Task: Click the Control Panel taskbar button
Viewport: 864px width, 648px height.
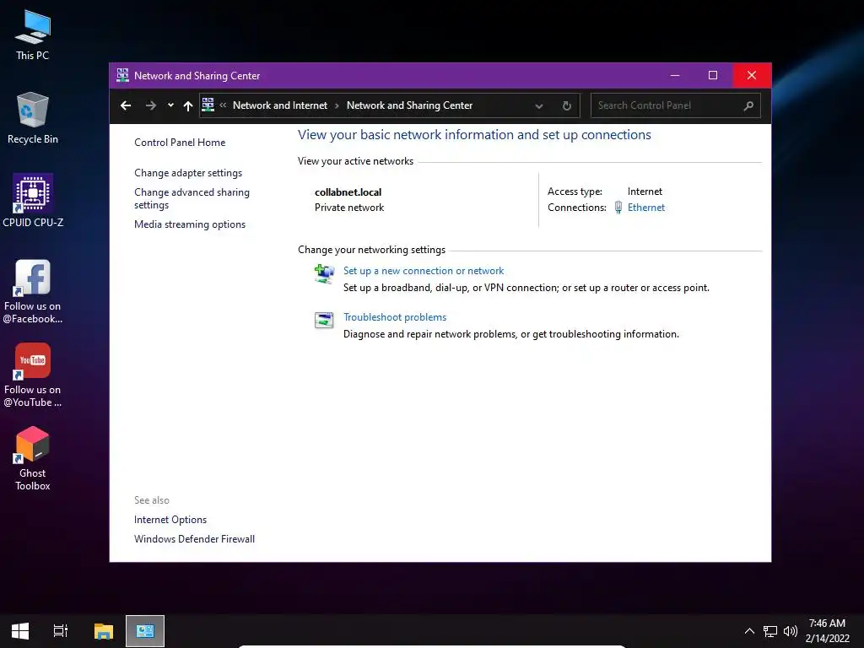Action: [x=145, y=631]
